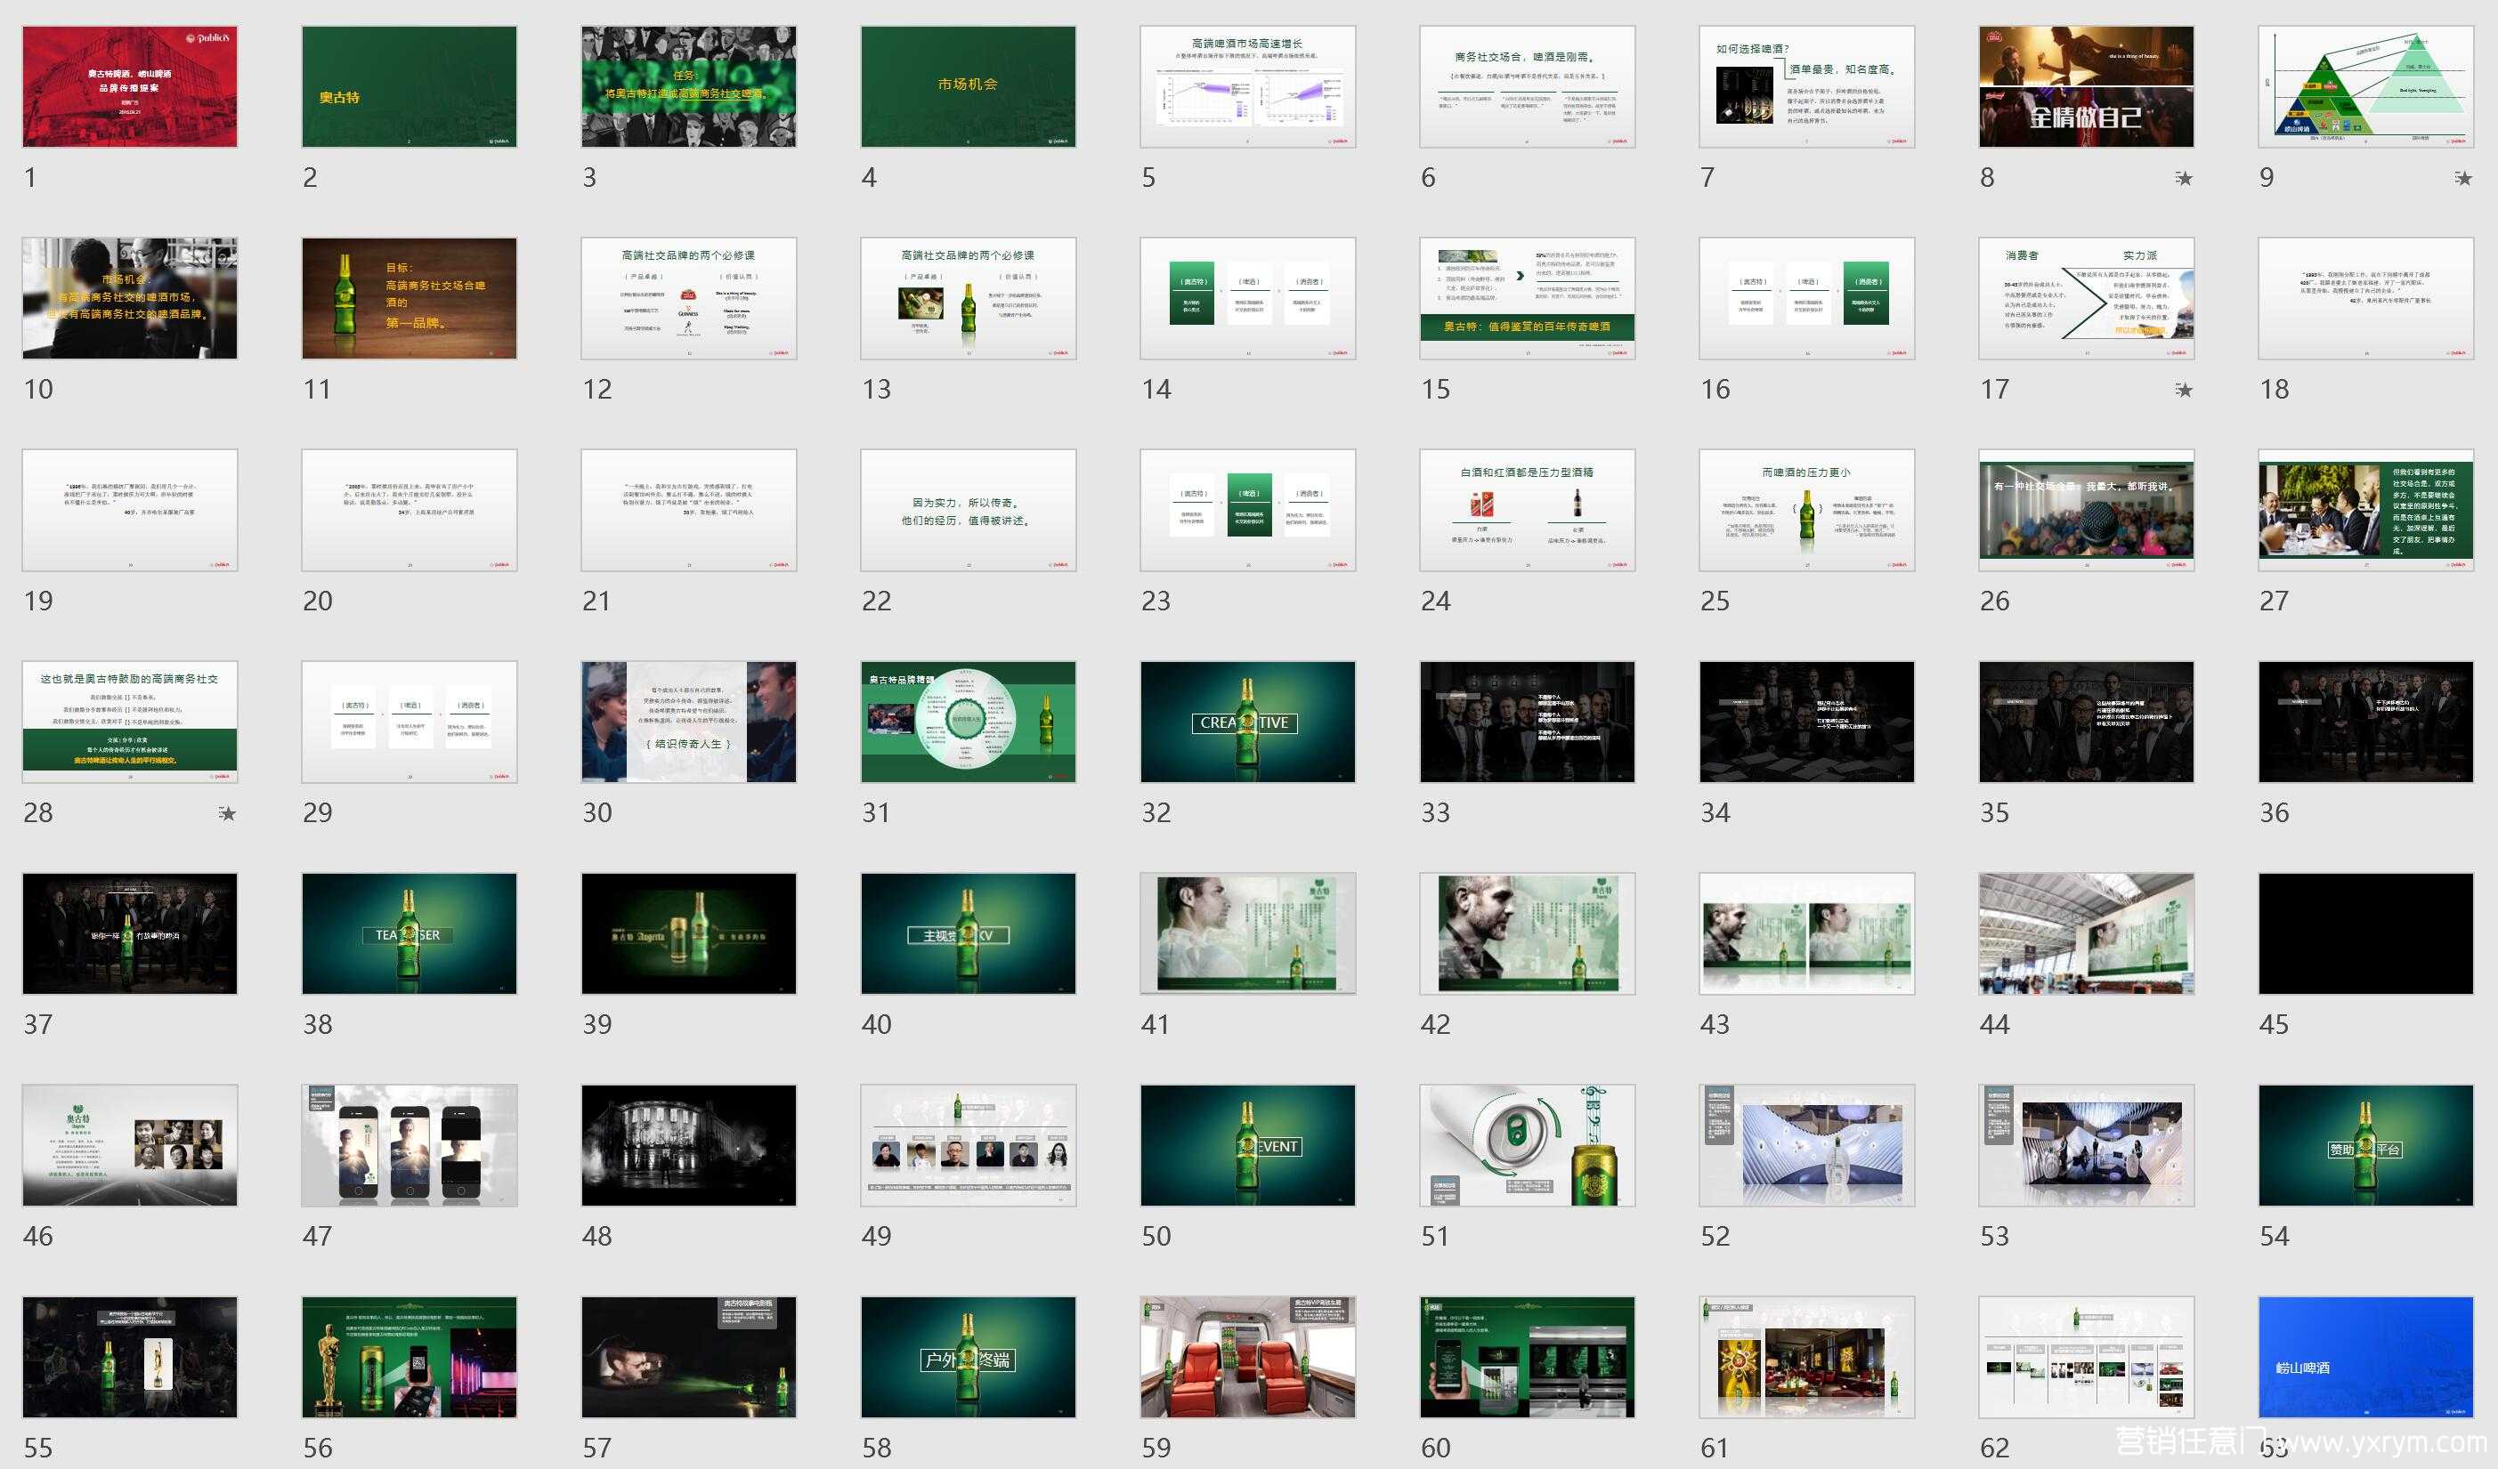Select slide 62 with timeline layout
2498x1469 pixels.
click(2087, 1358)
